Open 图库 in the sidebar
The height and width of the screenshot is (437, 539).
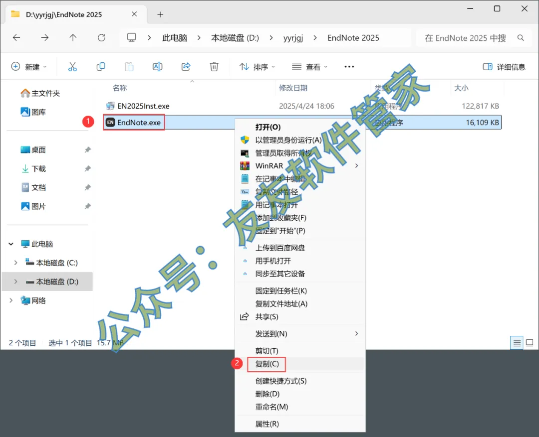coord(33,112)
